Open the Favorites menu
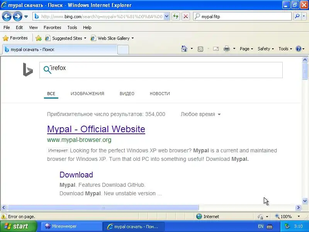Screen dimensions: 309x232 pos(53,27)
